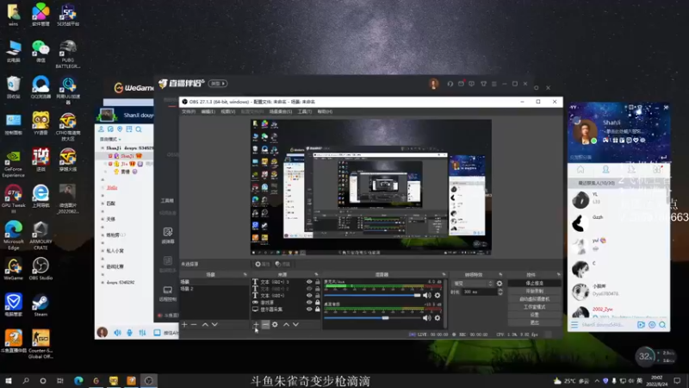The image size is (689, 388).
Task: Add a new scene with plus button
Action: coord(184,325)
